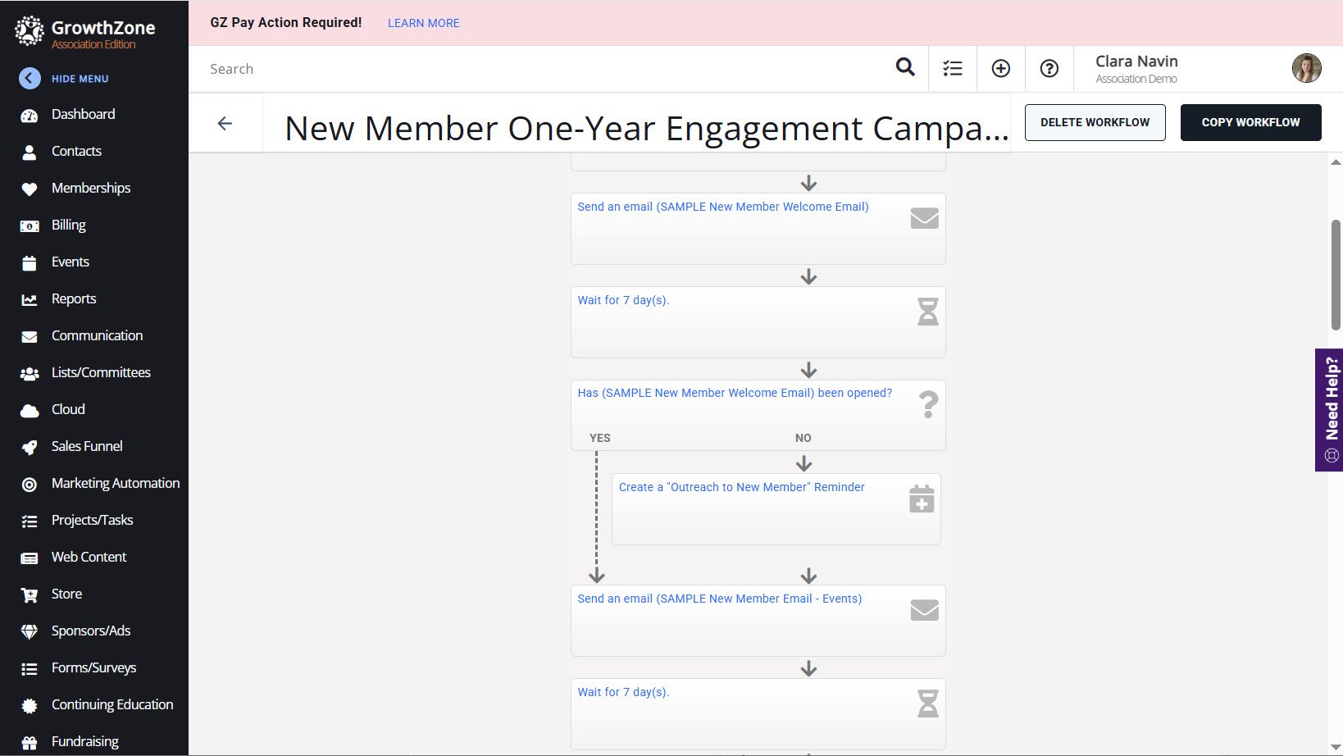Click the Copy Workflow button
This screenshot has width=1343, height=756.
point(1250,123)
